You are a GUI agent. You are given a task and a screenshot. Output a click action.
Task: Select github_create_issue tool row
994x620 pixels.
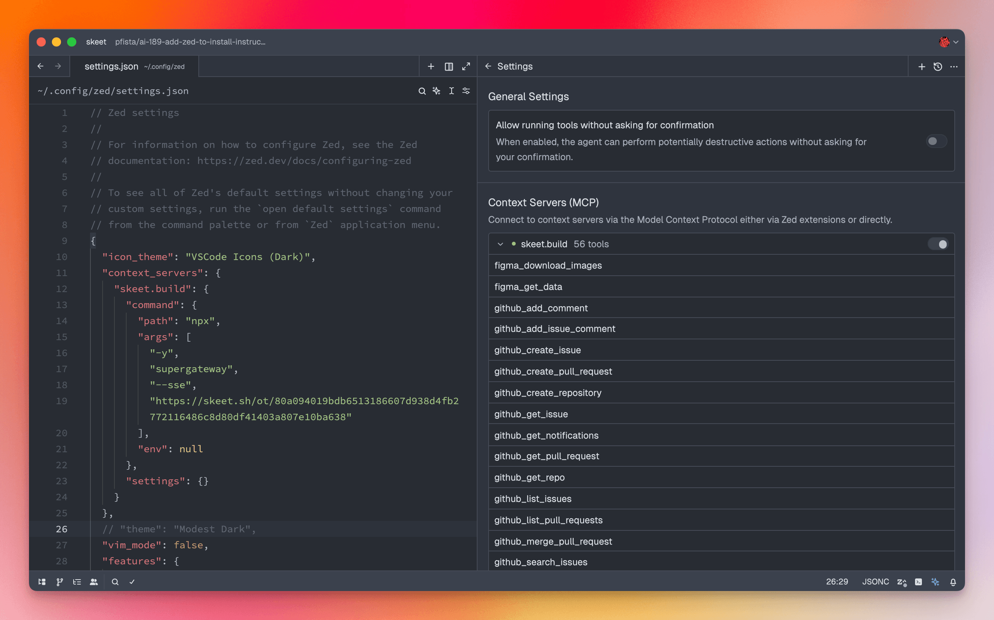721,350
